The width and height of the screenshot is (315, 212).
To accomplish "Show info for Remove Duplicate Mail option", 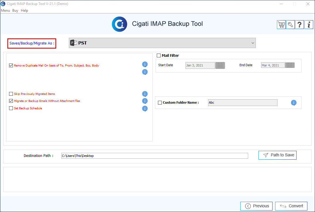I will (x=145, y=64).
